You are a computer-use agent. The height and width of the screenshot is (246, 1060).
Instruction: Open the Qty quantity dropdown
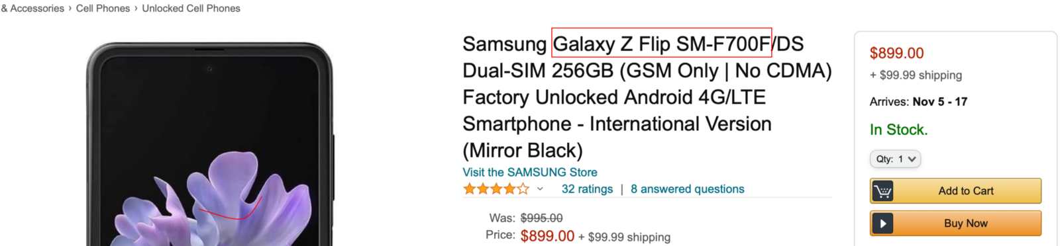click(895, 159)
